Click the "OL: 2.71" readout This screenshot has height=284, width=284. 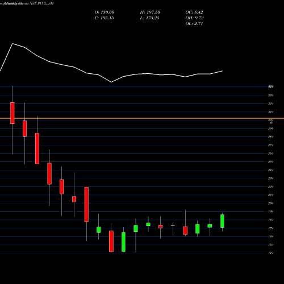[x=194, y=24]
